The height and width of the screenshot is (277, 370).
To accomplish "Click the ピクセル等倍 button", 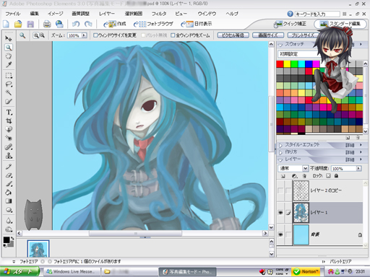I will pyautogui.click(x=233, y=35).
